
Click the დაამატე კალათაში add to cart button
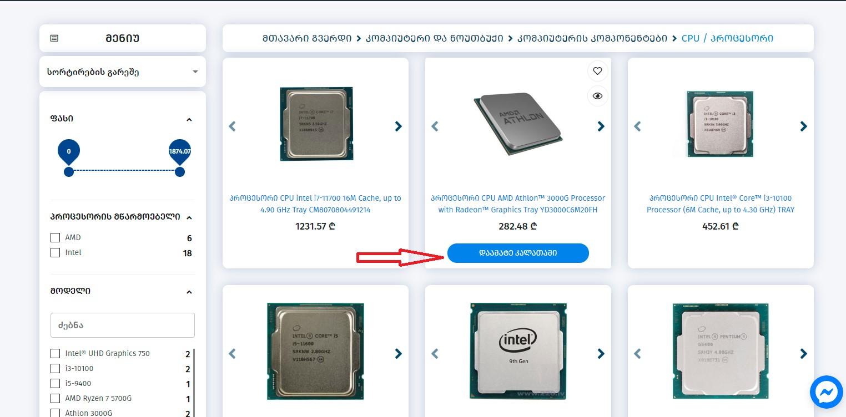[518, 253]
